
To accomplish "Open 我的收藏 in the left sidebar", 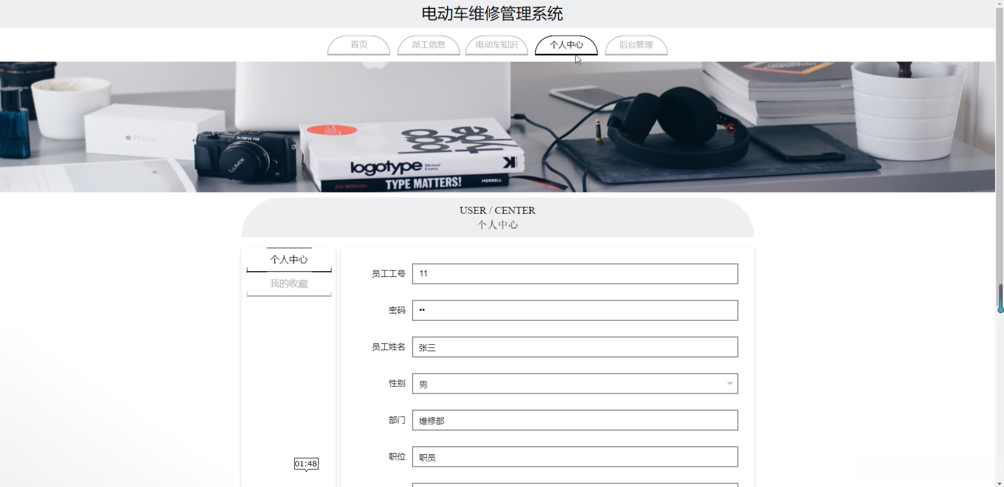I will (x=289, y=284).
